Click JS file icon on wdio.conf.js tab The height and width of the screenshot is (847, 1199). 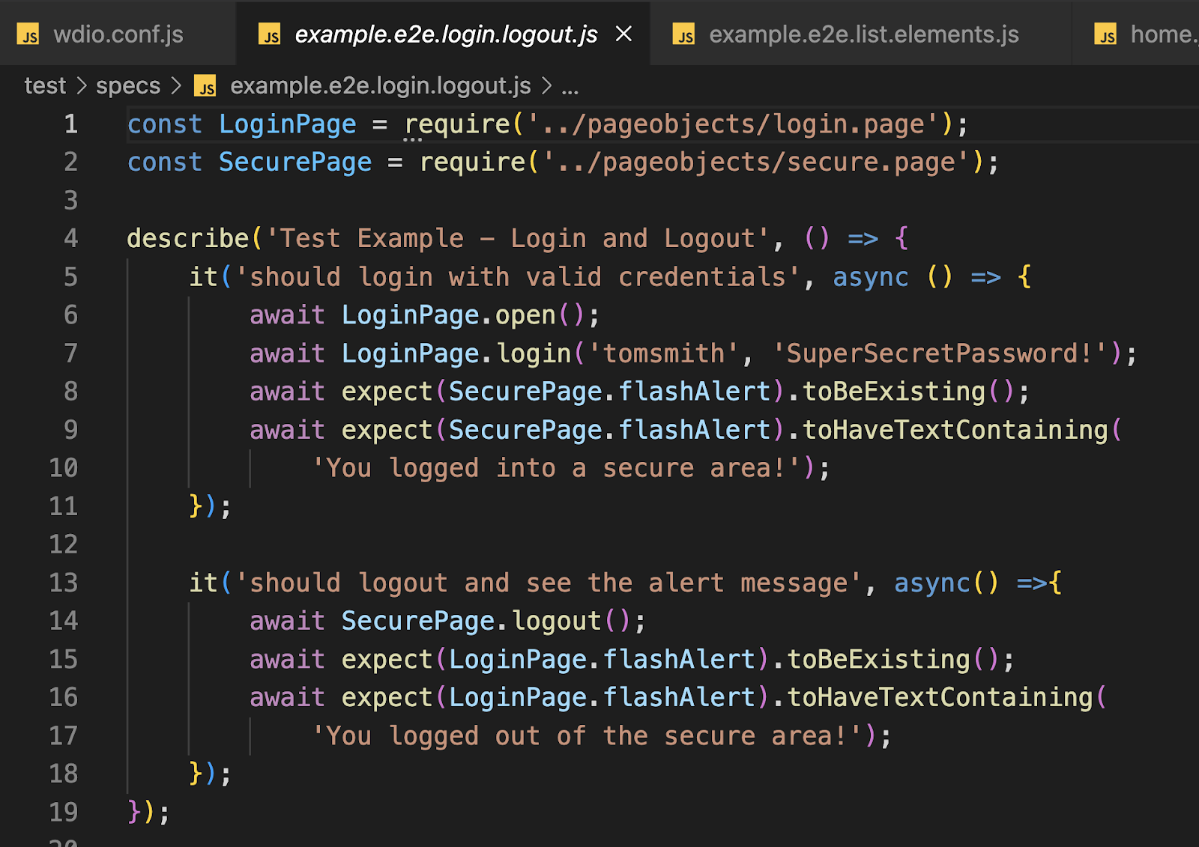click(x=28, y=34)
